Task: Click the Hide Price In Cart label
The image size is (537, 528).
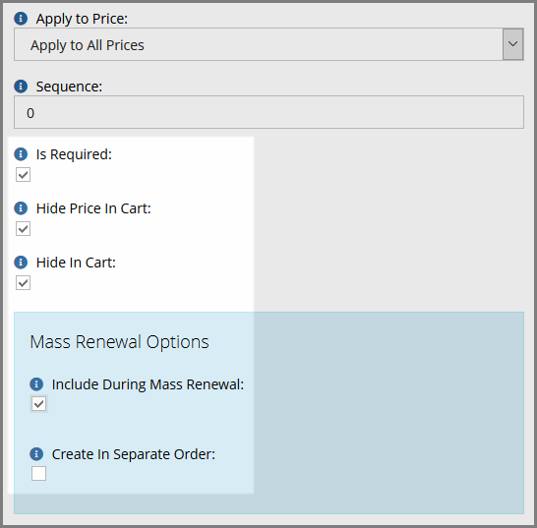Action: (x=93, y=208)
